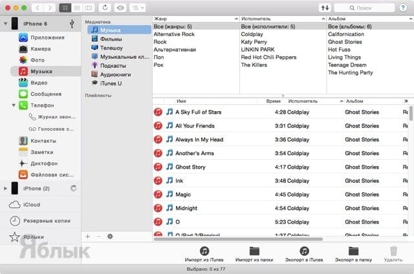Click the horizontal scrollbar under track list
The height and width of the screenshot is (274, 414).
(238, 239)
